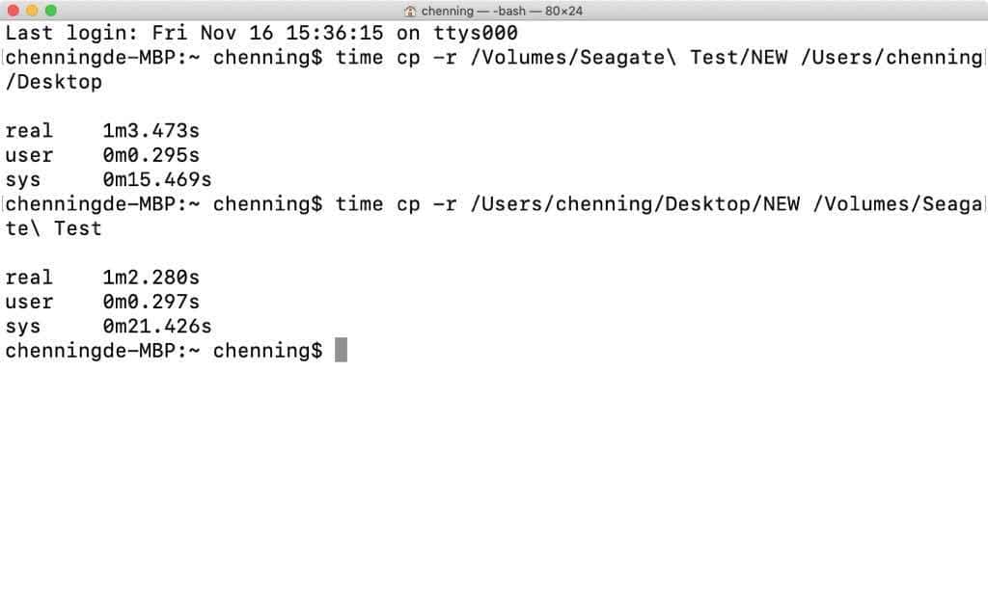The height and width of the screenshot is (611, 988).
Task: Click the 'Last login' text line
Action: click(x=261, y=33)
